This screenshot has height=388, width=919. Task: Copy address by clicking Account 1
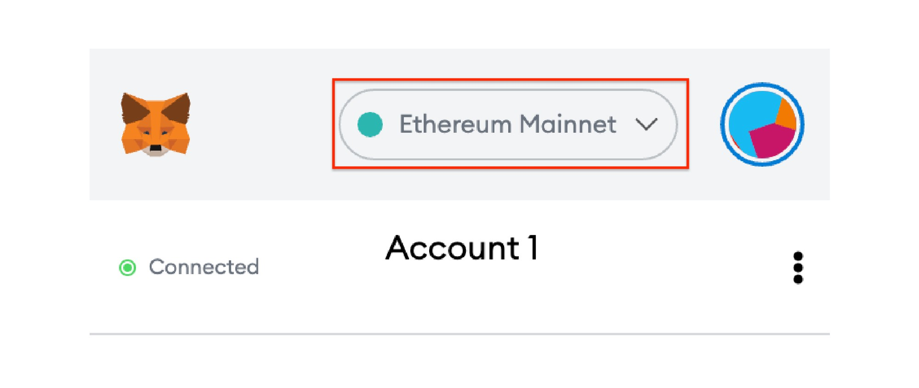coord(462,248)
